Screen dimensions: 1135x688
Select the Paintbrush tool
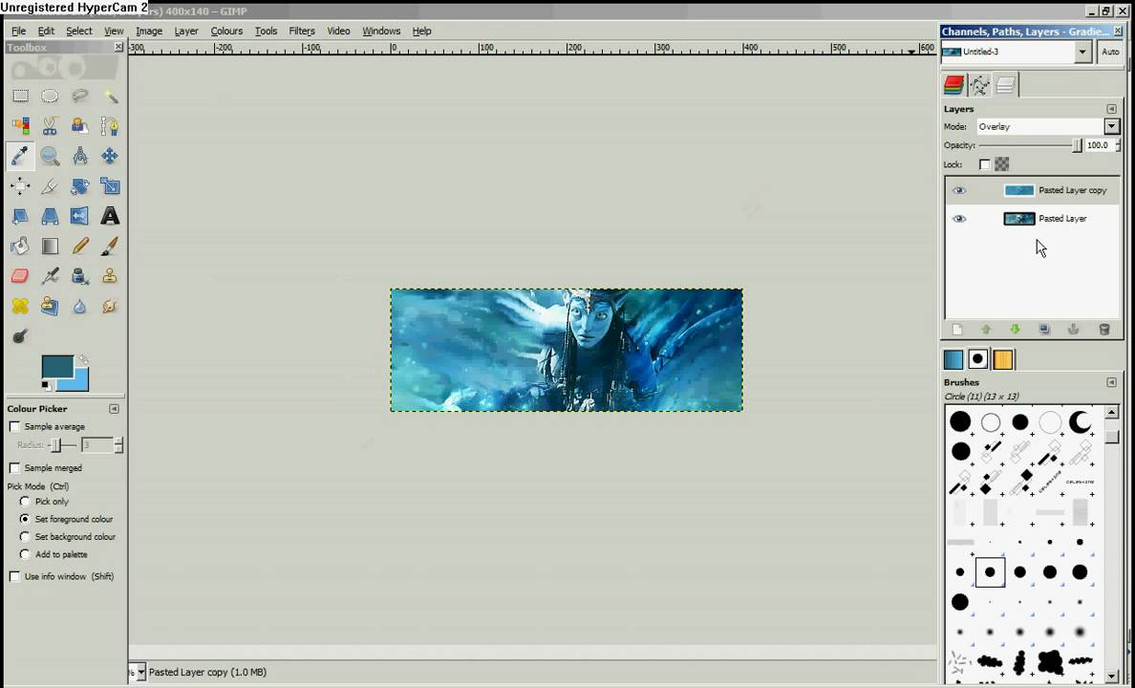click(x=110, y=247)
